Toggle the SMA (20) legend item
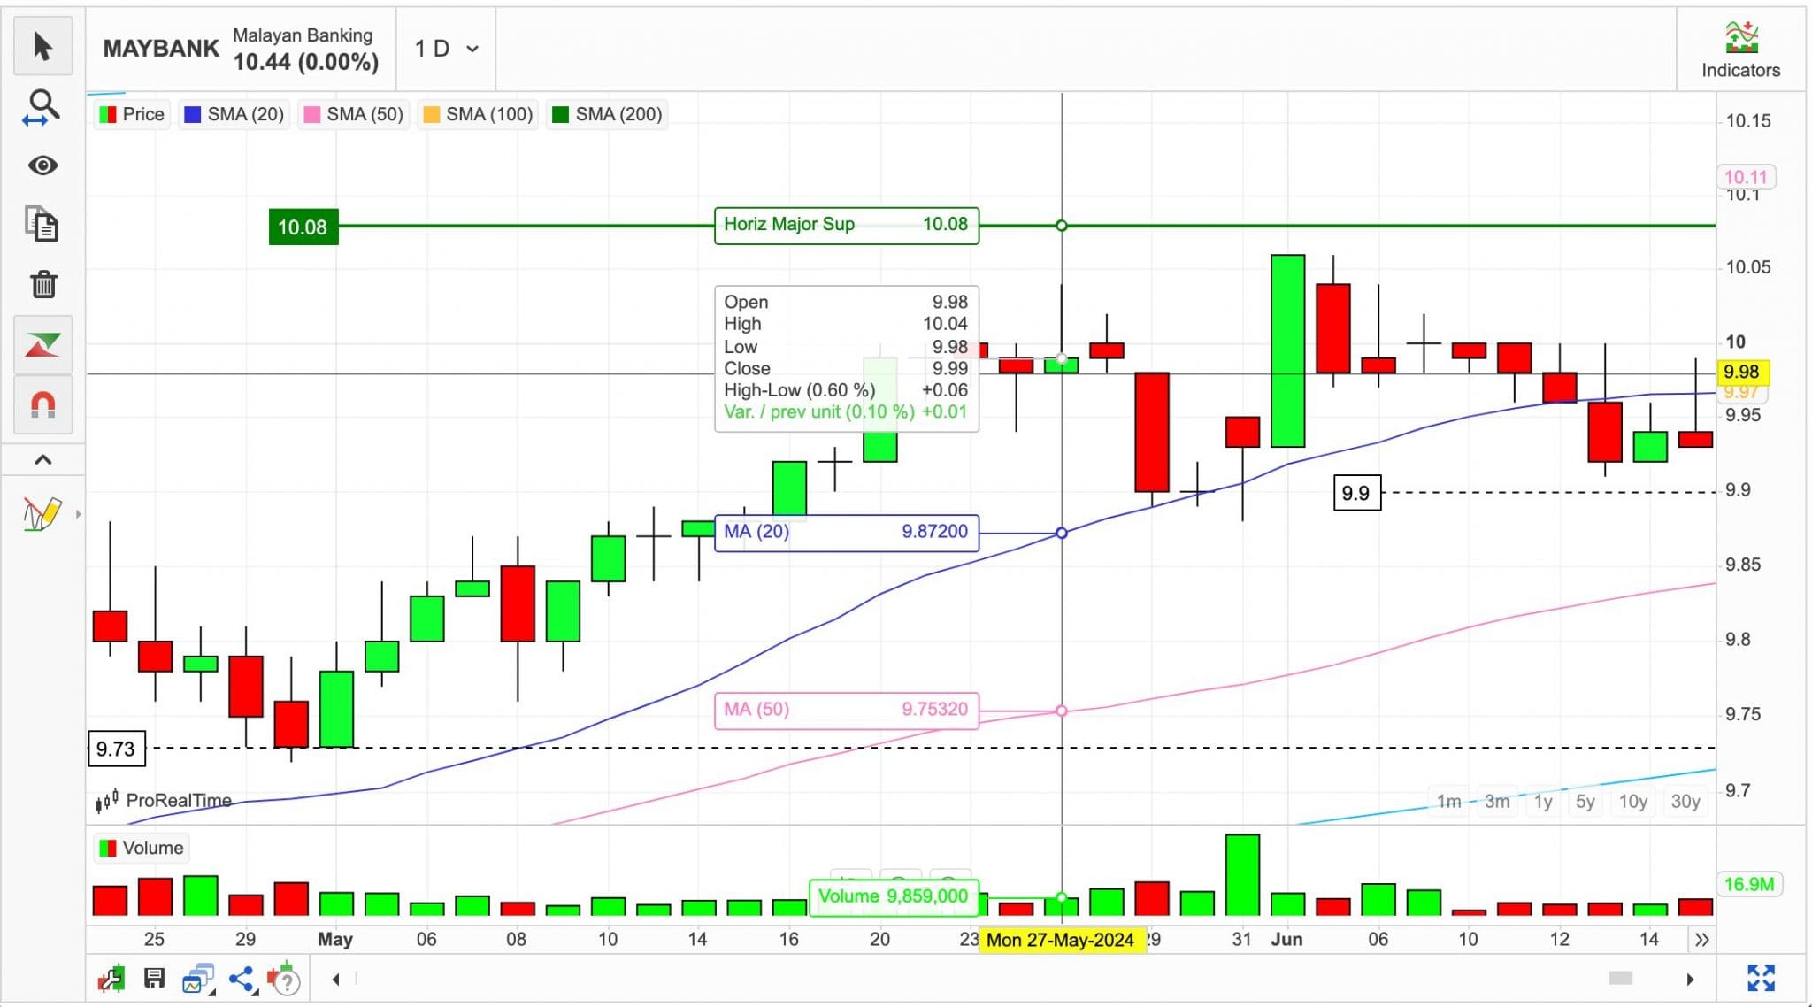 point(234,114)
